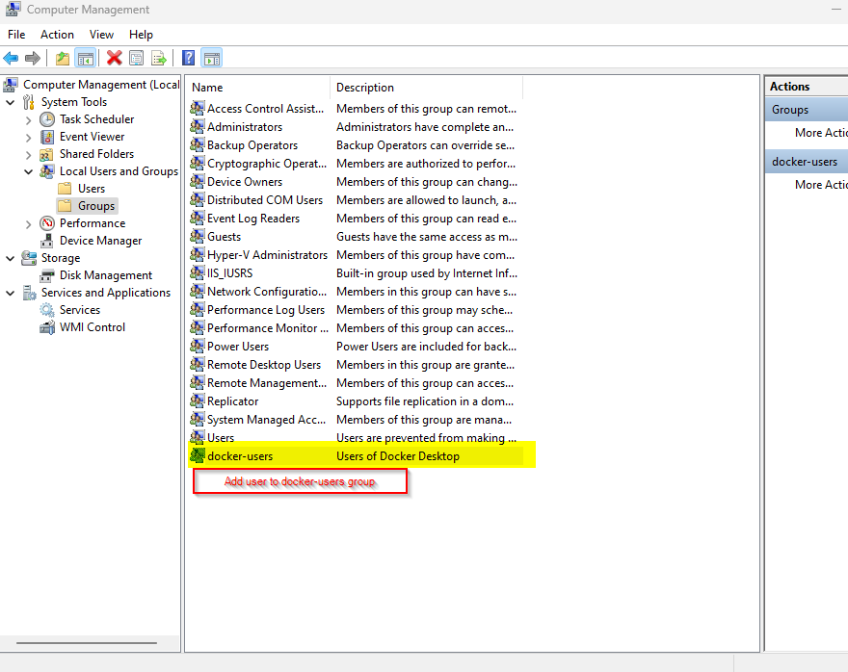Select the Users folder in the tree
This screenshot has height=672, width=848.
point(91,189)
